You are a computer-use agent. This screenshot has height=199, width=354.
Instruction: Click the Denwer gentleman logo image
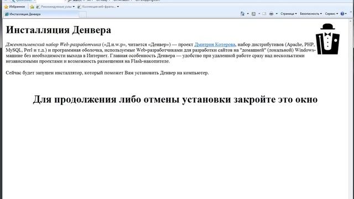[x=327, y=39]
